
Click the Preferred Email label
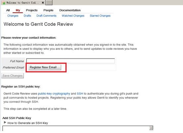[13, 67]
